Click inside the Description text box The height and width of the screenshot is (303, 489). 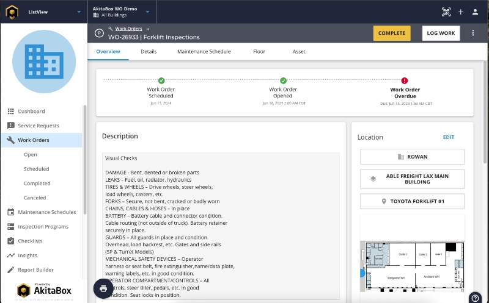coord(221,226)
